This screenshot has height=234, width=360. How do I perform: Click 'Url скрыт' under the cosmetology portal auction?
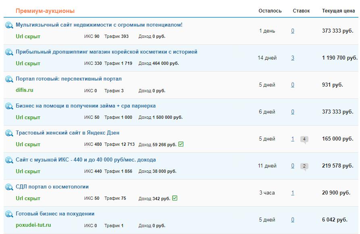coord(28,199)
